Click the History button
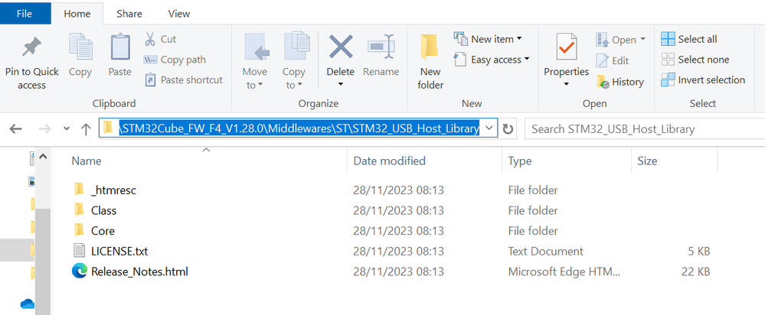The height and width of the screenshot is (315, 765). click(x=620, y=82)
